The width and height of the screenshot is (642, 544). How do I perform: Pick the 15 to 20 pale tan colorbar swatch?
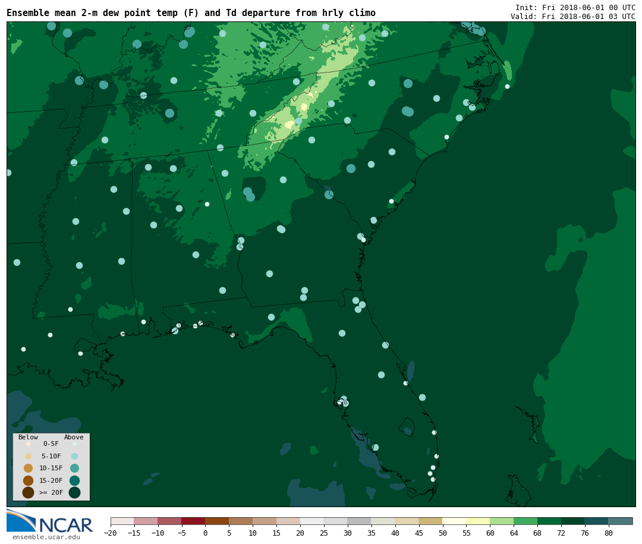pyautogui.click(x=288, y=521)
